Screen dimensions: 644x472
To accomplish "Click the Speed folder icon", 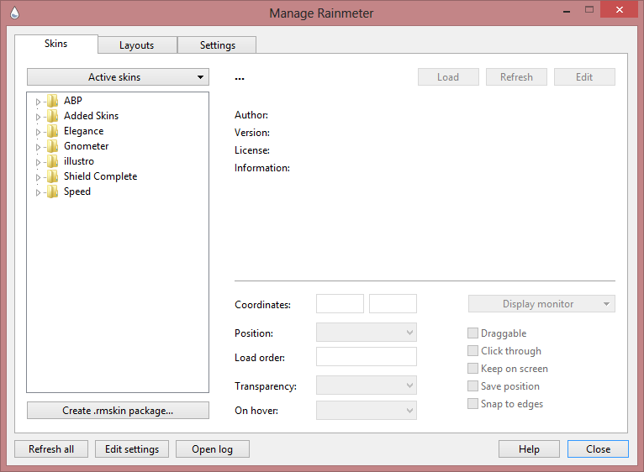I will (52, 191).
